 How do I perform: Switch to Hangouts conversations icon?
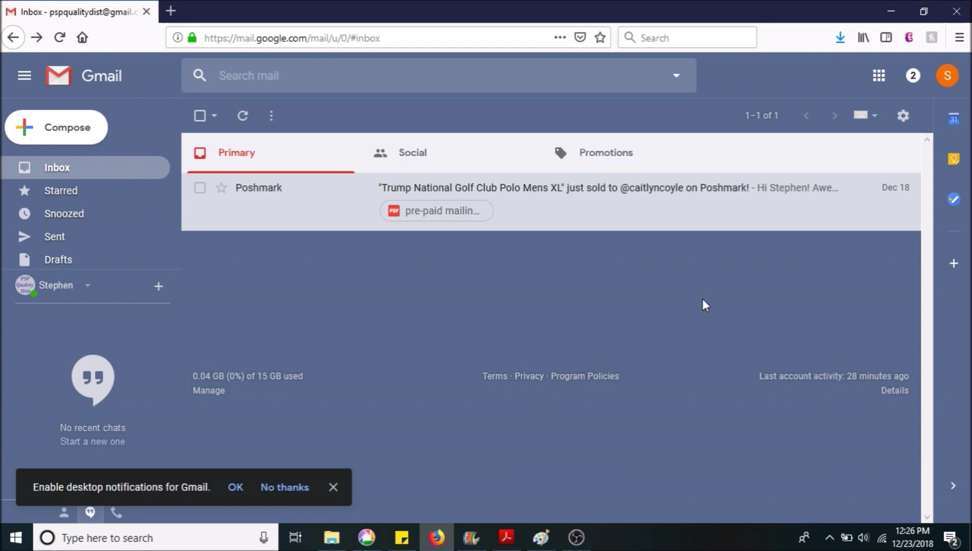90,513
